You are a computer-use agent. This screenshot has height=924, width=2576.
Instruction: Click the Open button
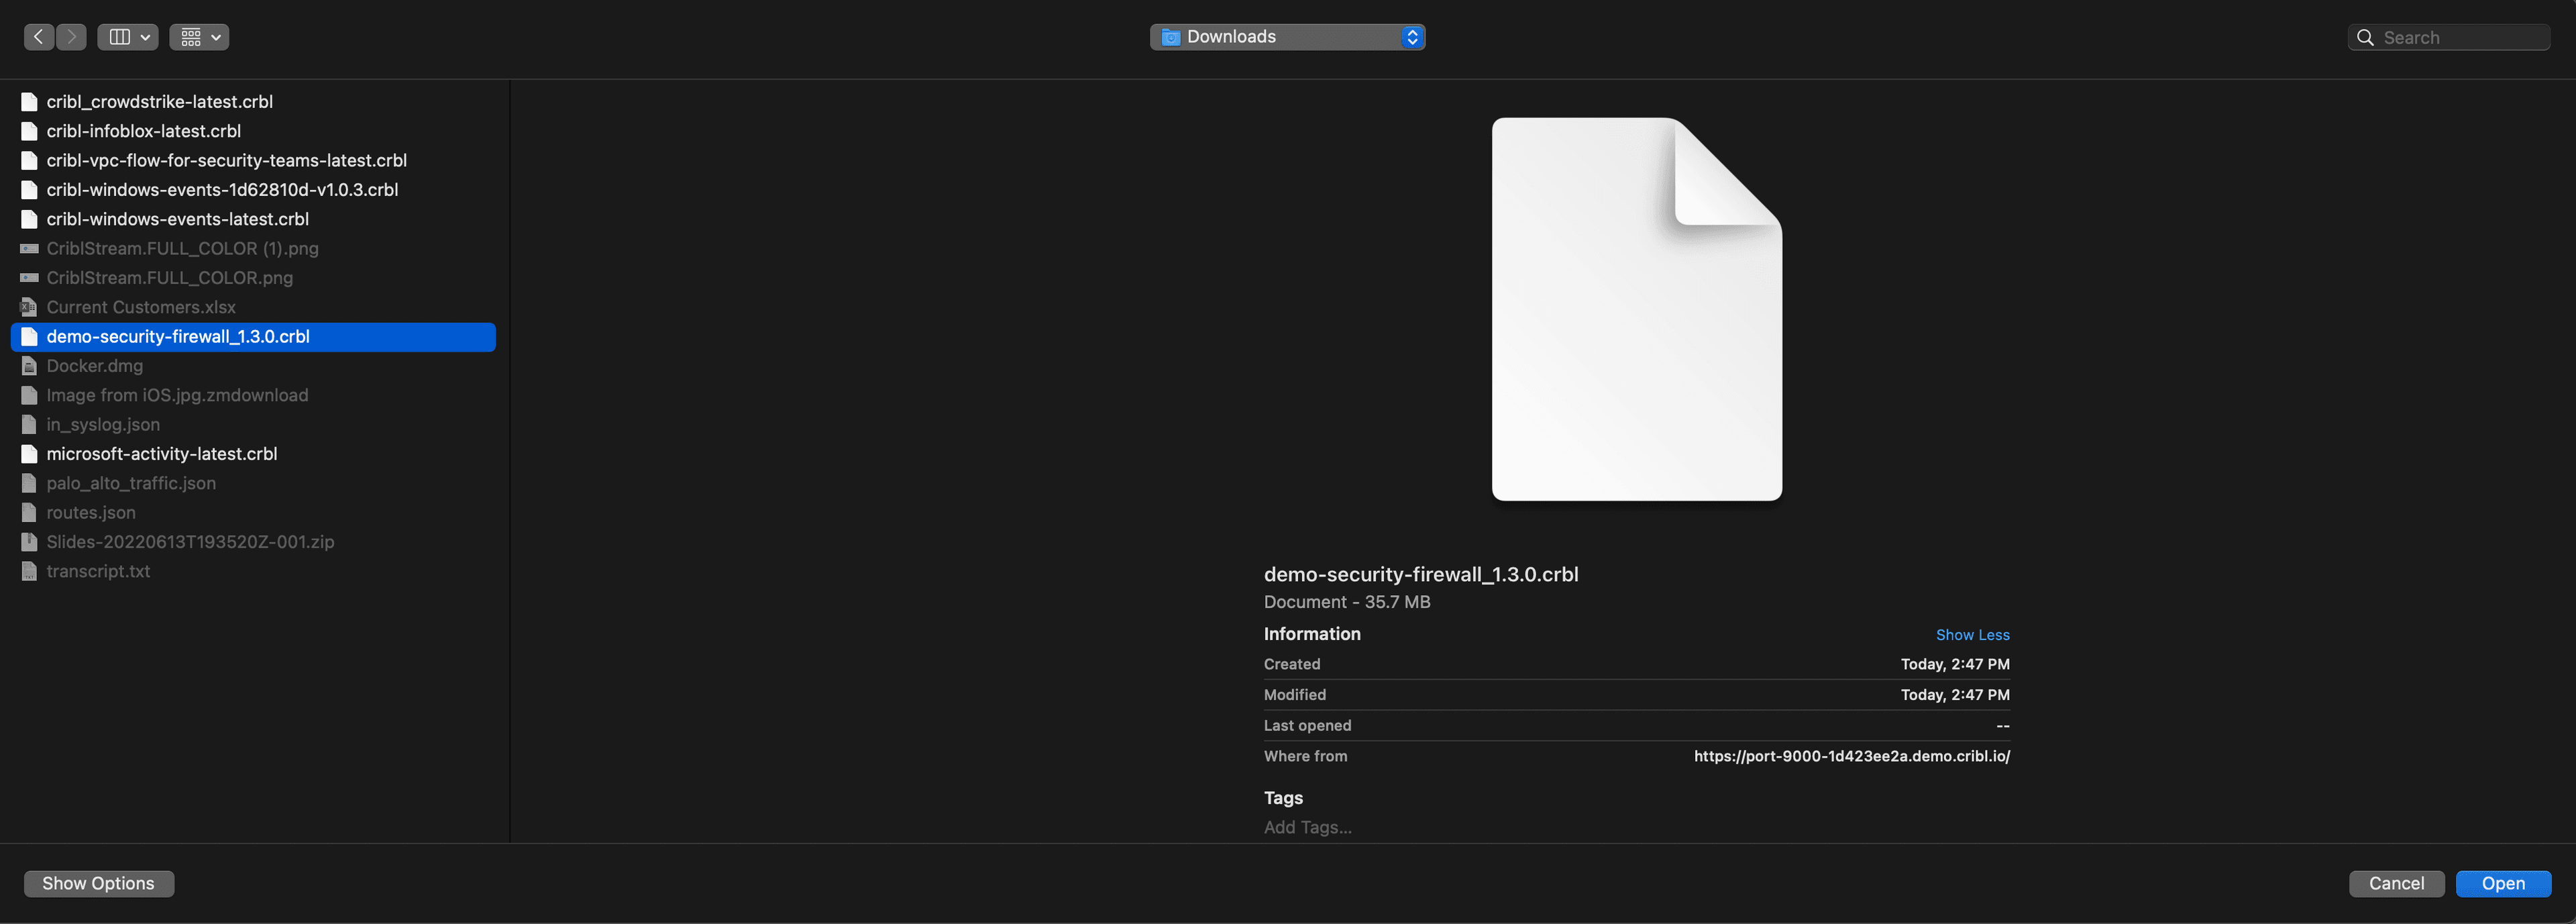tap(2503, 883)
